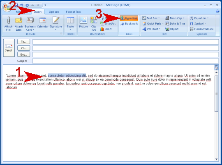Click the Hyperlink button
The image size is (222, 165).
click(x=129, y=18)
